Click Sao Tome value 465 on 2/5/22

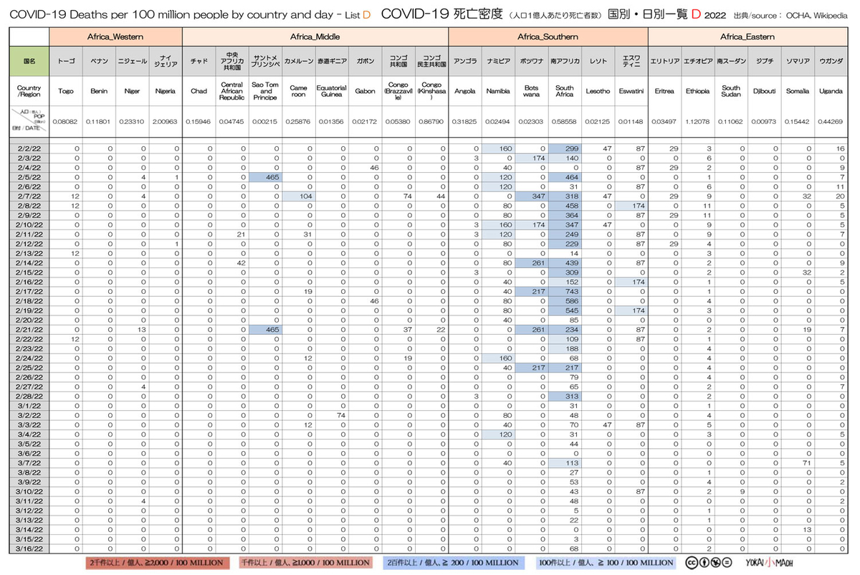pyautogui.click(x=265, y=176)
